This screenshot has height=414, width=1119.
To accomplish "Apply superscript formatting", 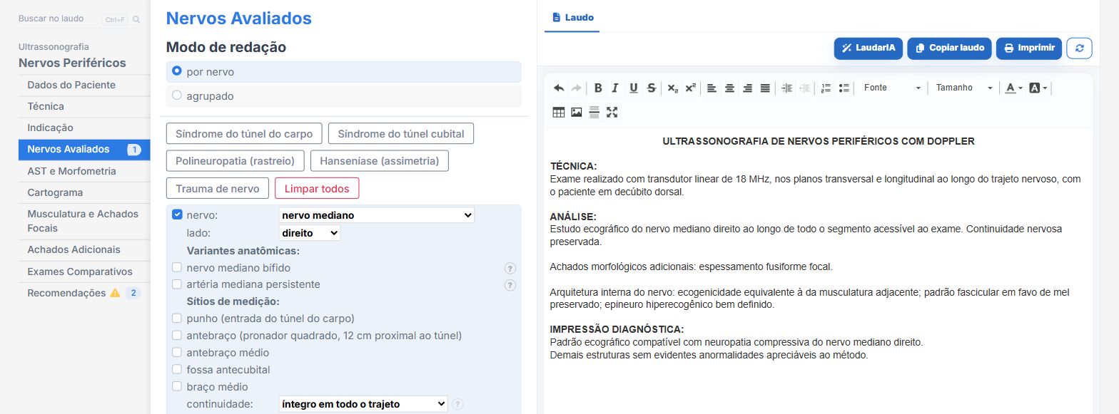I will (690, 88).
